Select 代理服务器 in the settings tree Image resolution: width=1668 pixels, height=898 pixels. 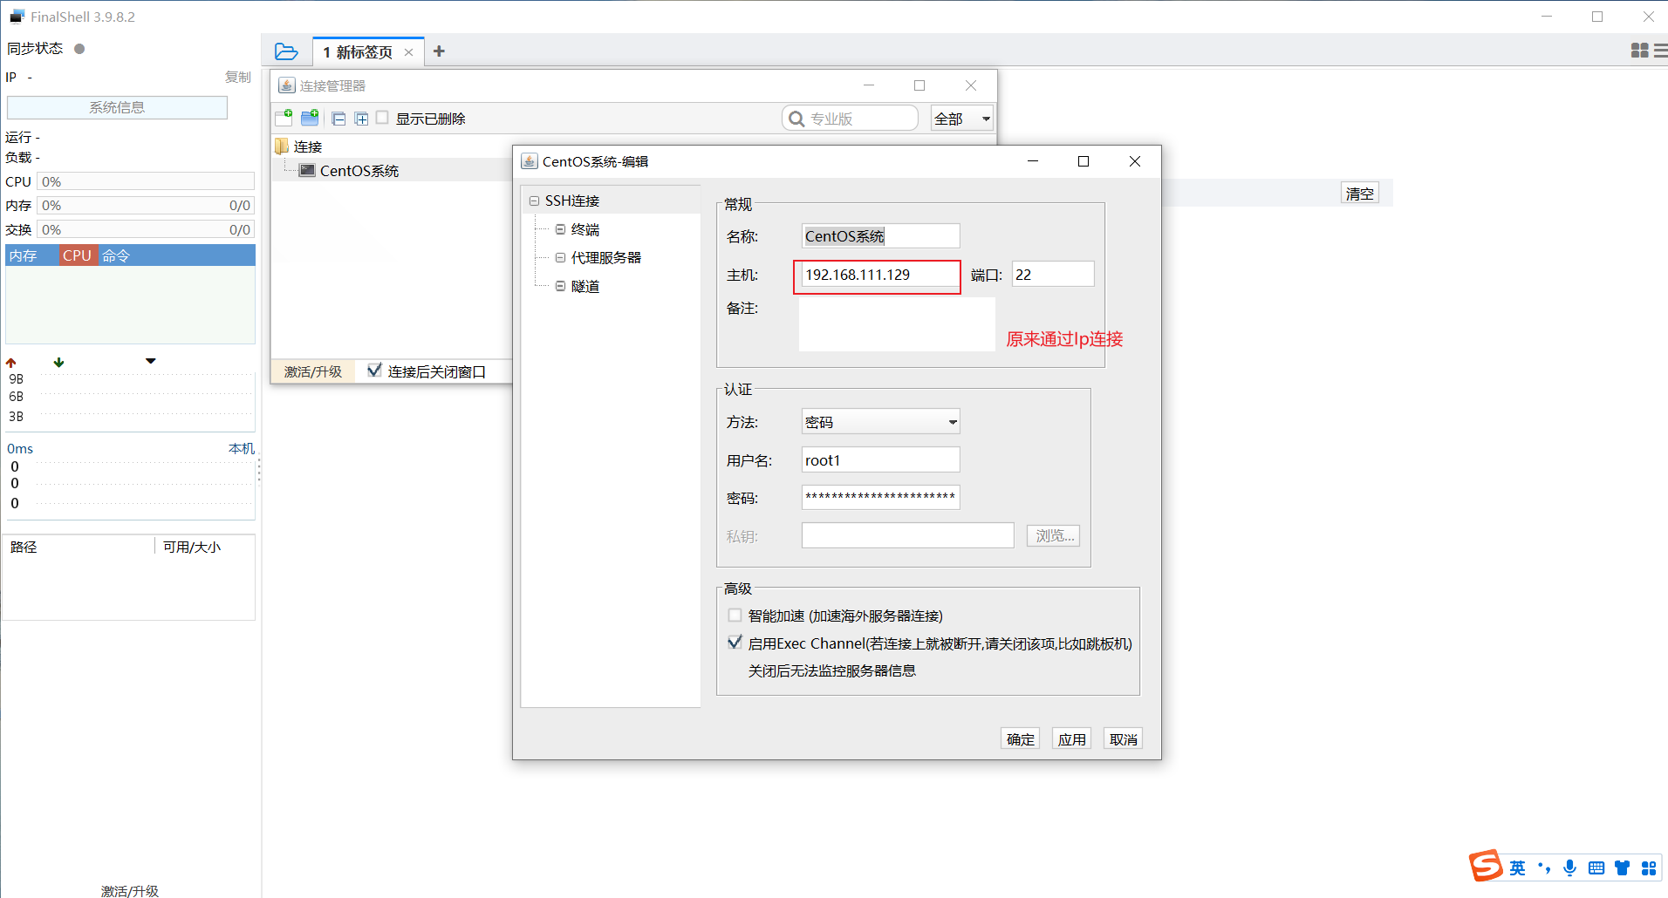606,258
